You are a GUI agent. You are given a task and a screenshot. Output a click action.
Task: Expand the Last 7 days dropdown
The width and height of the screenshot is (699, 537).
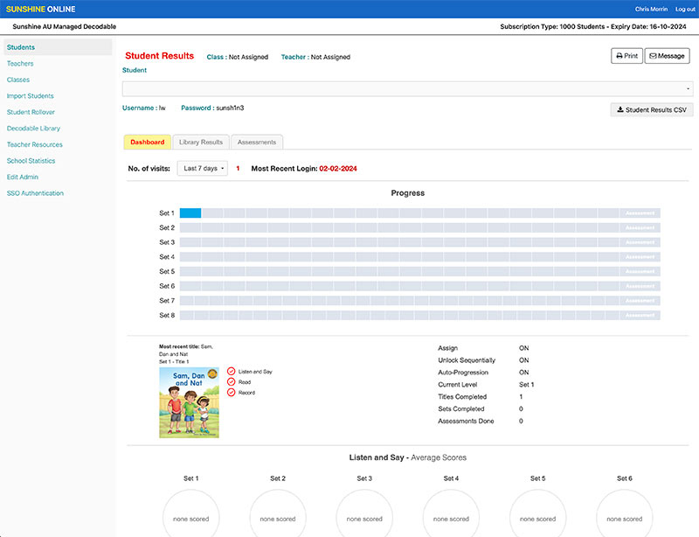click(x=202, y=168)
